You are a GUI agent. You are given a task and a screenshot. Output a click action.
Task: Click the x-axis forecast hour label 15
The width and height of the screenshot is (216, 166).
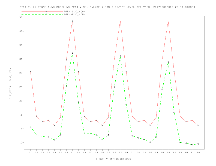[x=60, y=152]
